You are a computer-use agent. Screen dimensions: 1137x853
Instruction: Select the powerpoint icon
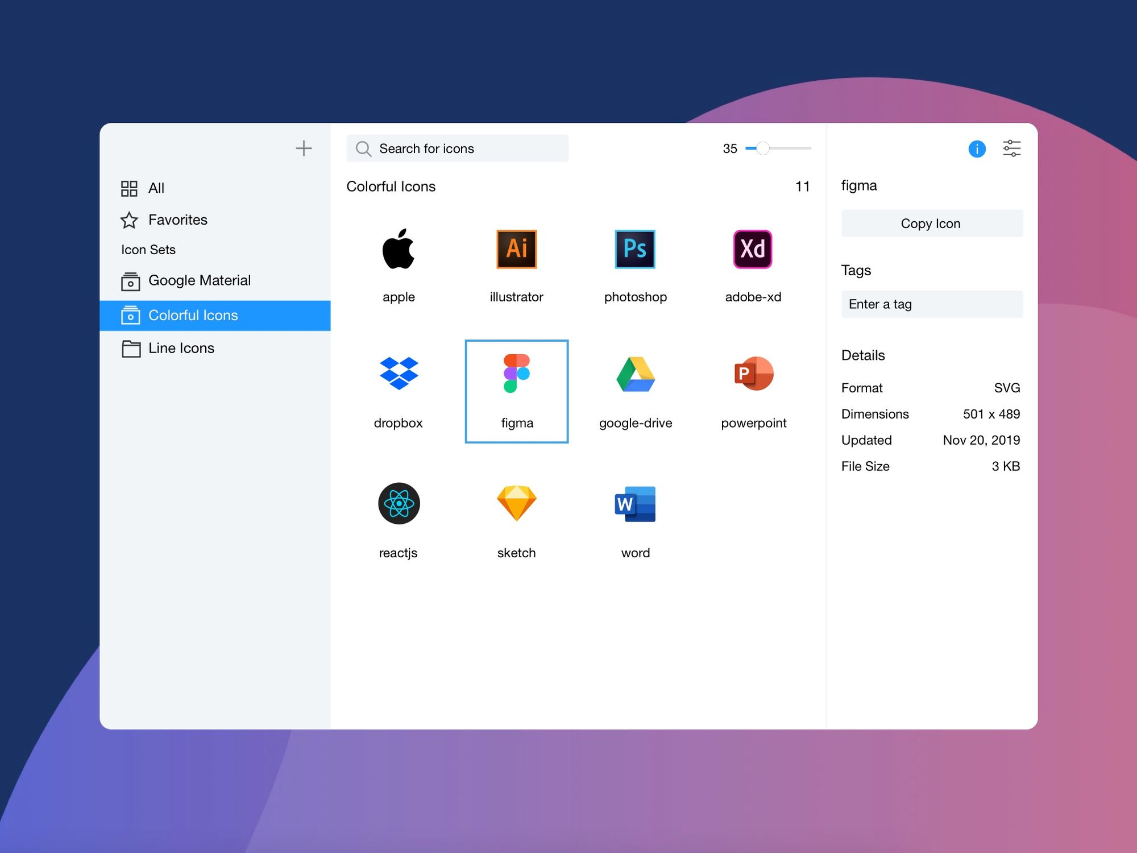point(753,374)
